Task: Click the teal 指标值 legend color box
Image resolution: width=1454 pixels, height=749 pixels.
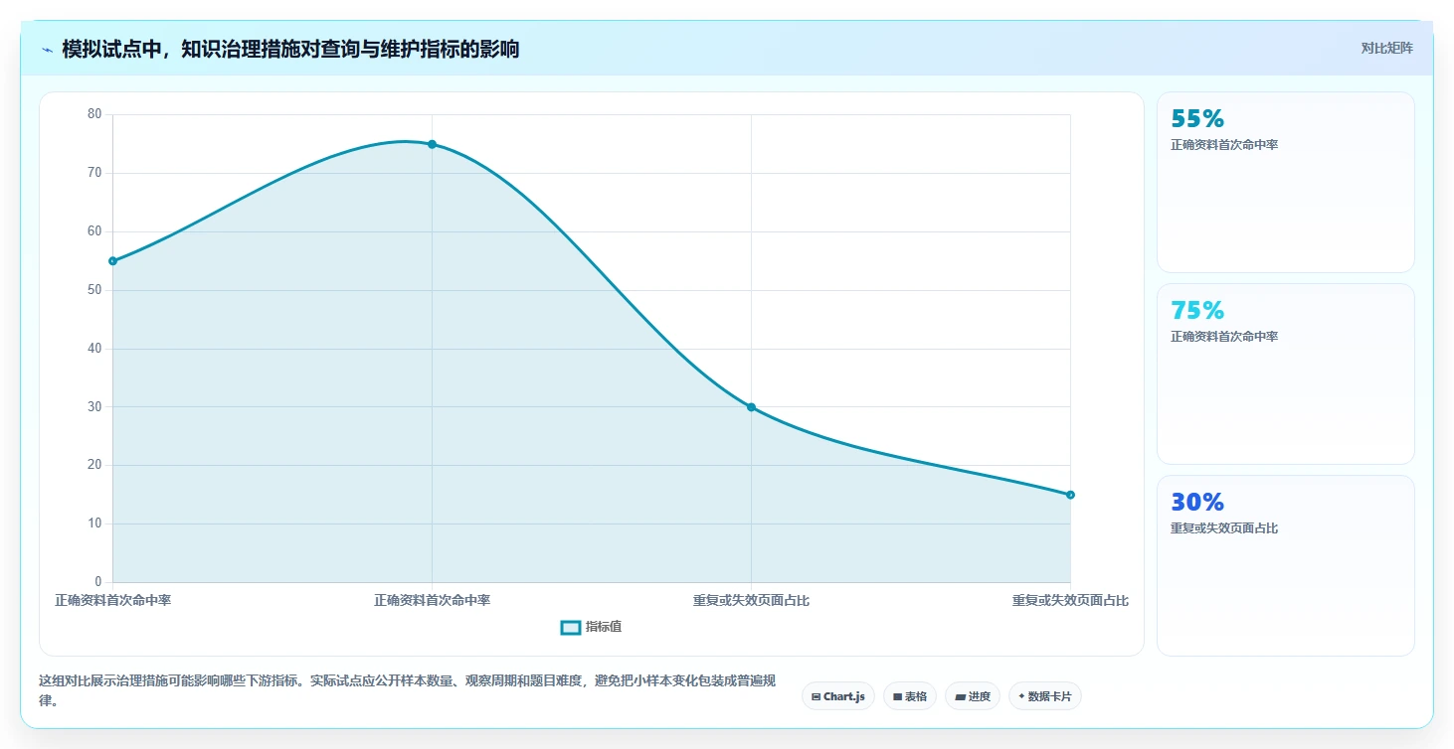Action: 571,627
